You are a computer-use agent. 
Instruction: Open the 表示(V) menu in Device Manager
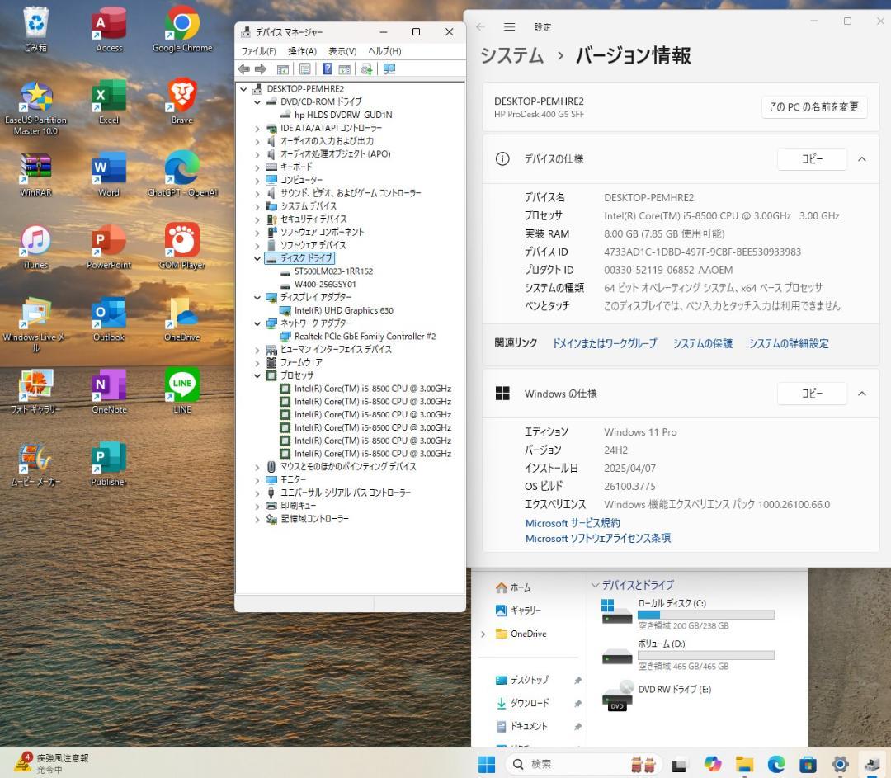click(344, 50)
